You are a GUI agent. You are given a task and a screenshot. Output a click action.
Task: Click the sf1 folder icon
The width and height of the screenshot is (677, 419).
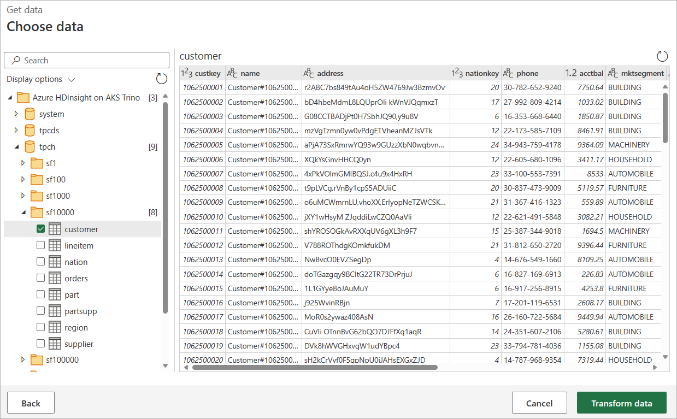pos(37,163)
